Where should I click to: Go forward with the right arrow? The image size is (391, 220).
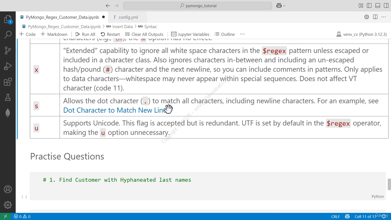click(116, 5)
